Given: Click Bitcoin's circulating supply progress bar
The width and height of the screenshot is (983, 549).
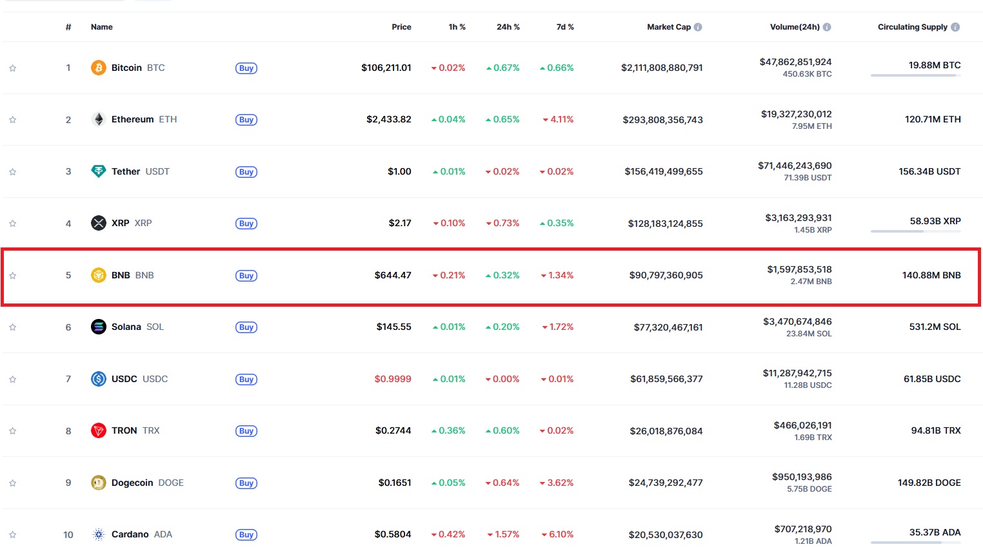Looking at the screenshot, I should [916, 75].
